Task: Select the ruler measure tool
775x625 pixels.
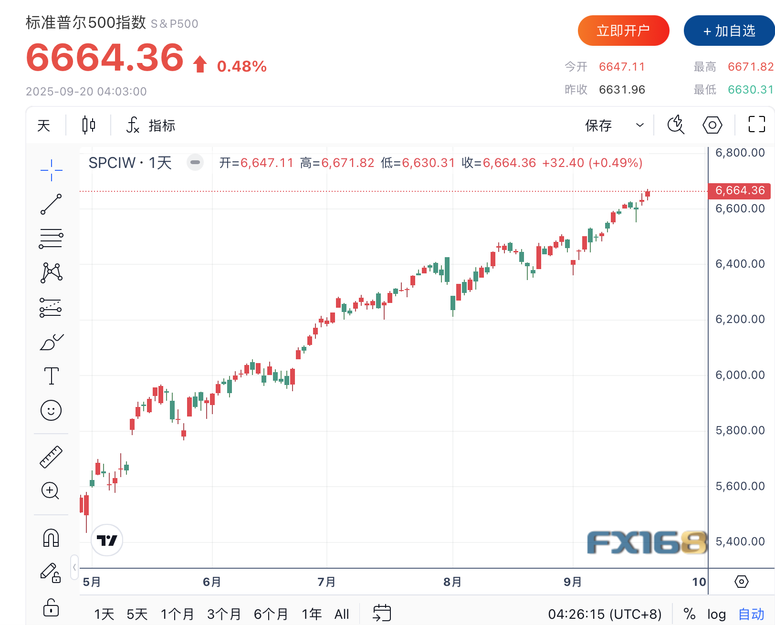Action: pyautogui.click(x=51, y=457)
